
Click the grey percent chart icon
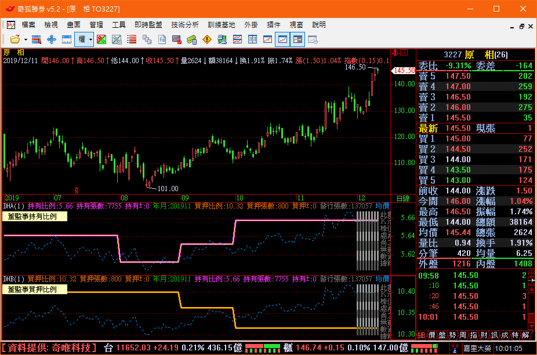coord(117,40)
